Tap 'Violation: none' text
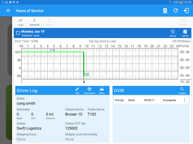The image size is (193, 144). click(x=30, y=35)
